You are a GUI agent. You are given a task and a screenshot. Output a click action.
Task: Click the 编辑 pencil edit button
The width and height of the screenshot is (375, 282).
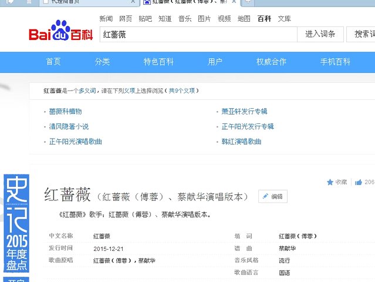(272, 196)
